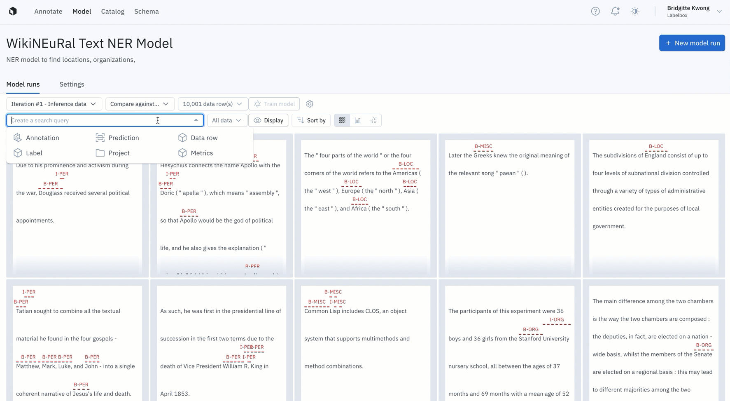Open the data row about Hesychius and Apollo
The image size is (730, 401).
(x=222, y=206)
